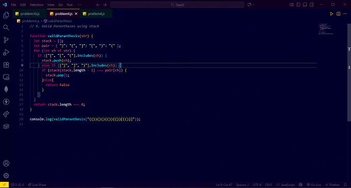
Task: Click the 'return false' statement
Action: pyautogui.click(x=57, y=85)
